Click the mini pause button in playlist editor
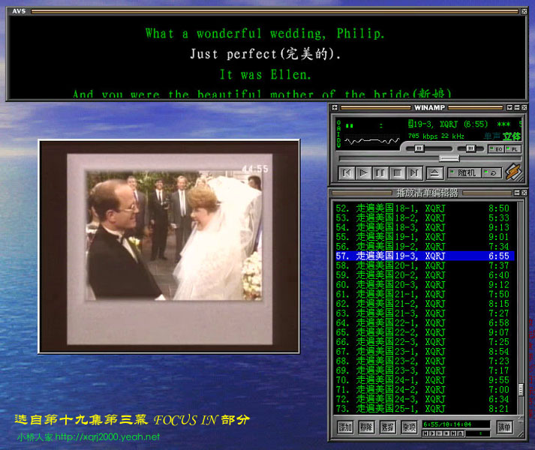The width and height of the screenshot is (535, 450). [439, 433]
